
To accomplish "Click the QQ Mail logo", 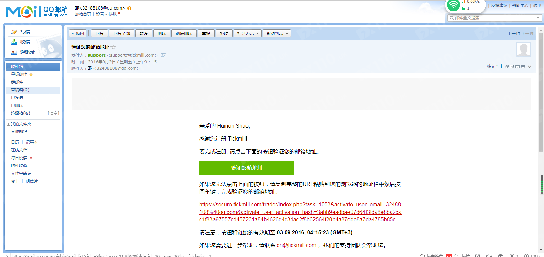I will (x=37, y=12).
